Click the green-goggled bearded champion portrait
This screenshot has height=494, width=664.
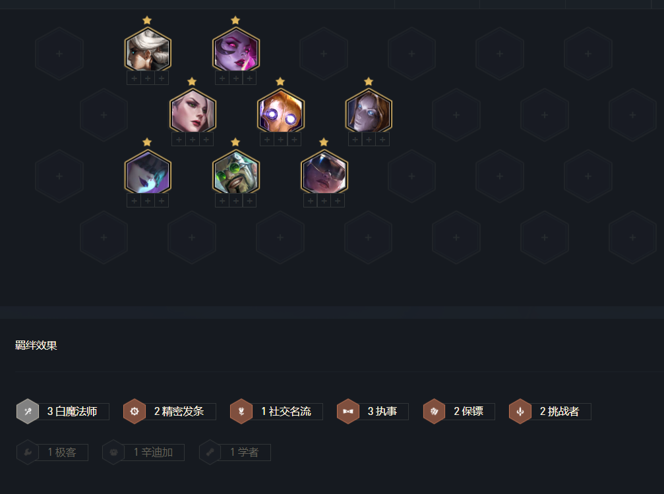236,172
